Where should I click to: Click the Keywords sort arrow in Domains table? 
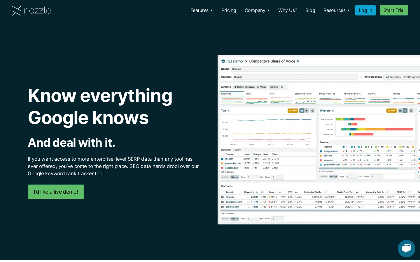pyautogui.click(x=257, y=192)
